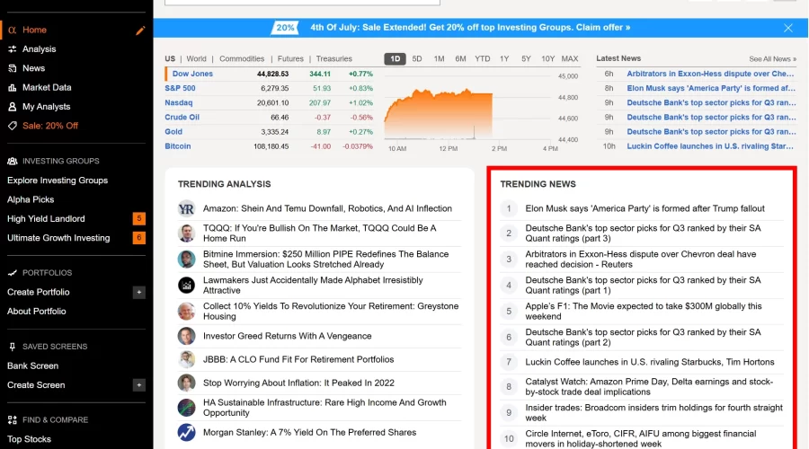This screenshot has width=809, height=449.
Task: Switch to the World markets tab
Action: 196,58
